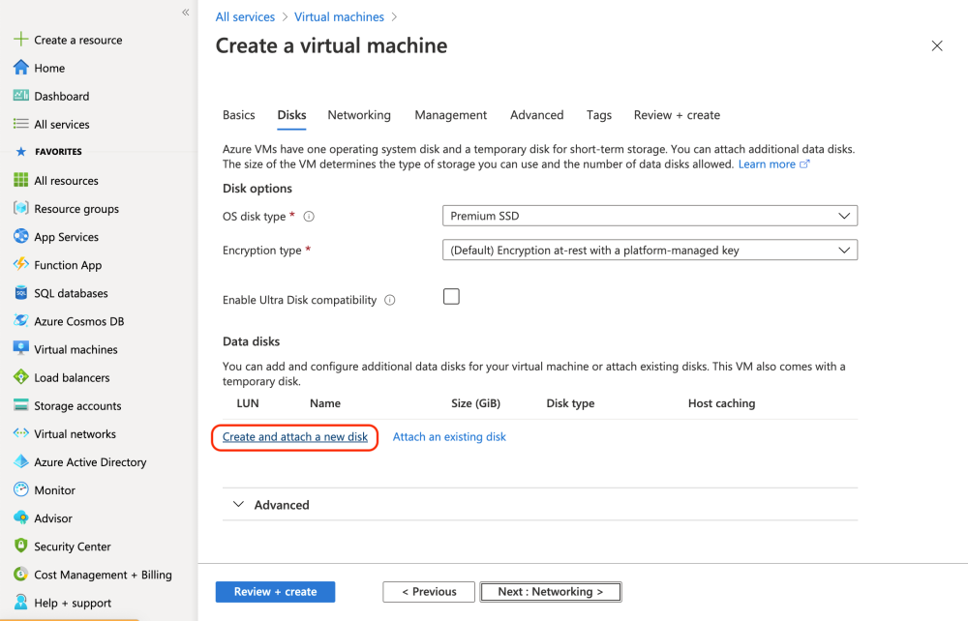Image resolution: width=968 pixels, height=621 pixels.
Task: Click the Create a resource plus icon
Action: (20, 40)
